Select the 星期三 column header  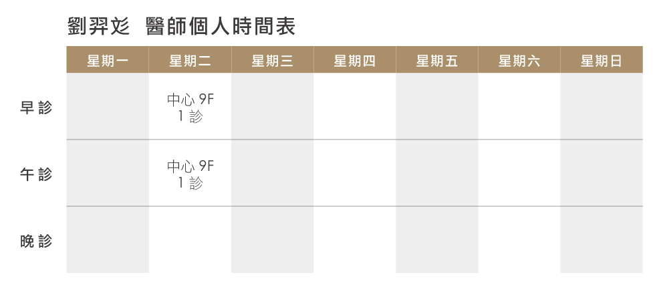(x=272, y=61)
